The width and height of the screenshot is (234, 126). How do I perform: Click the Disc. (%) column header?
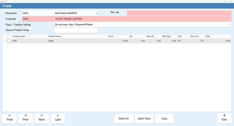pyautogui.click(x=197, y=36)
